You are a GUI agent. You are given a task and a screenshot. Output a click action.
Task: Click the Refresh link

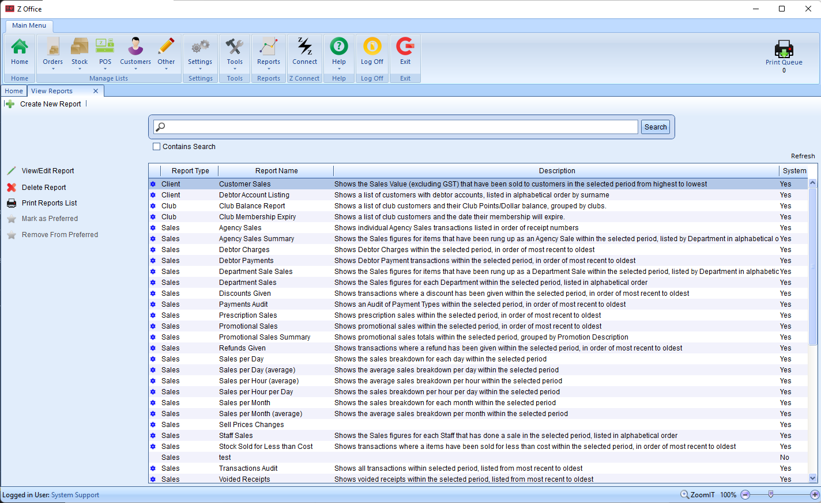803,156
